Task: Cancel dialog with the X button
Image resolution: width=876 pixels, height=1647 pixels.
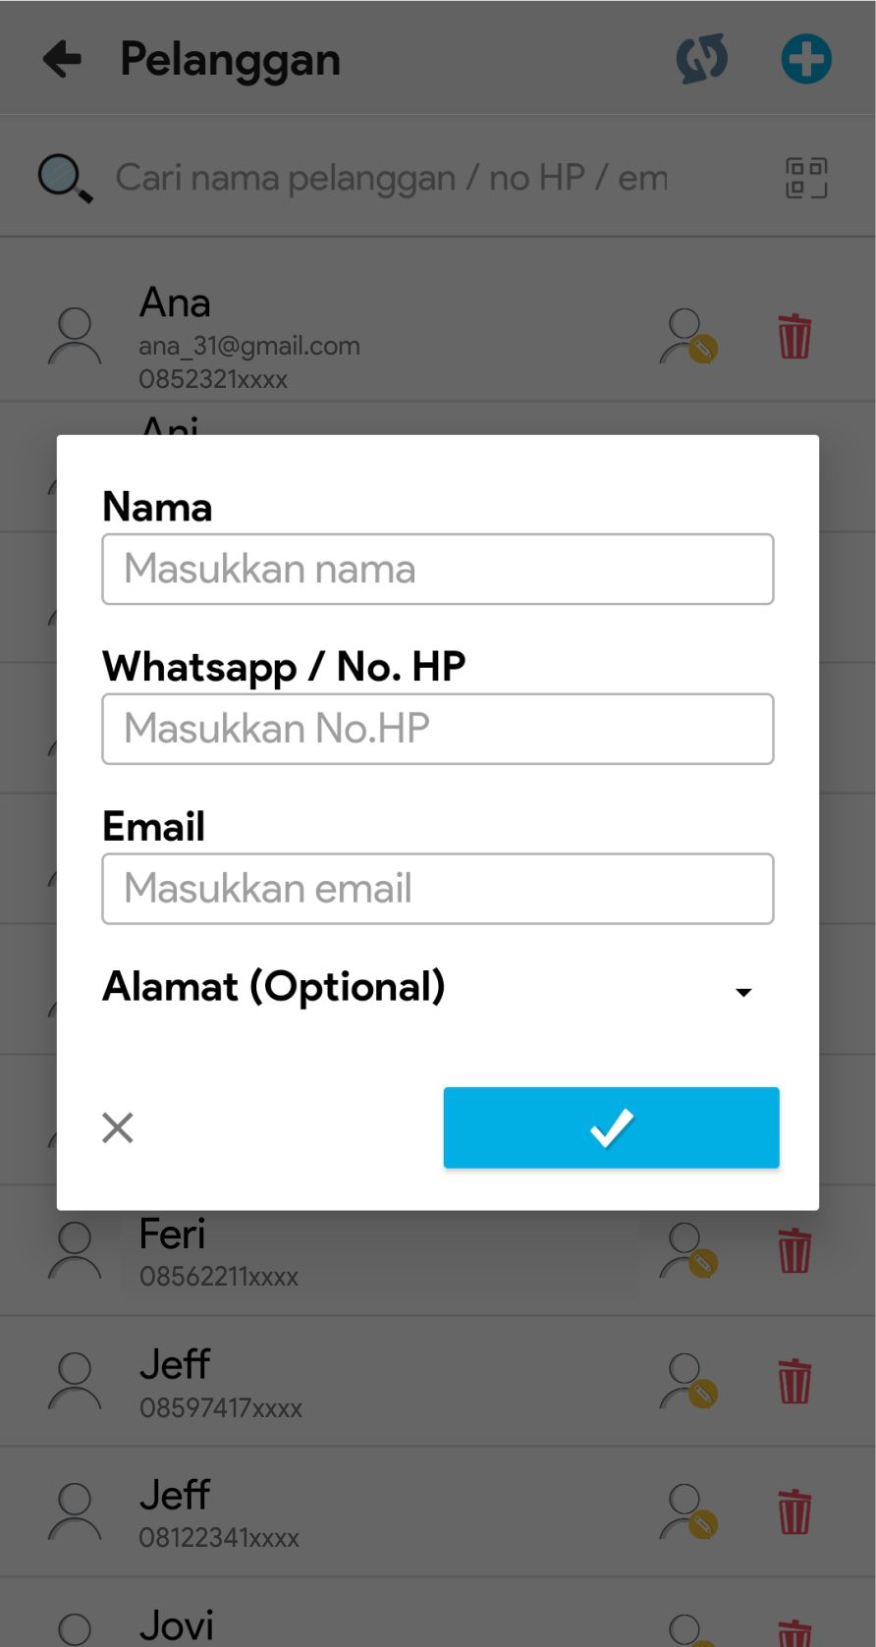Action: pos(118,1127)
